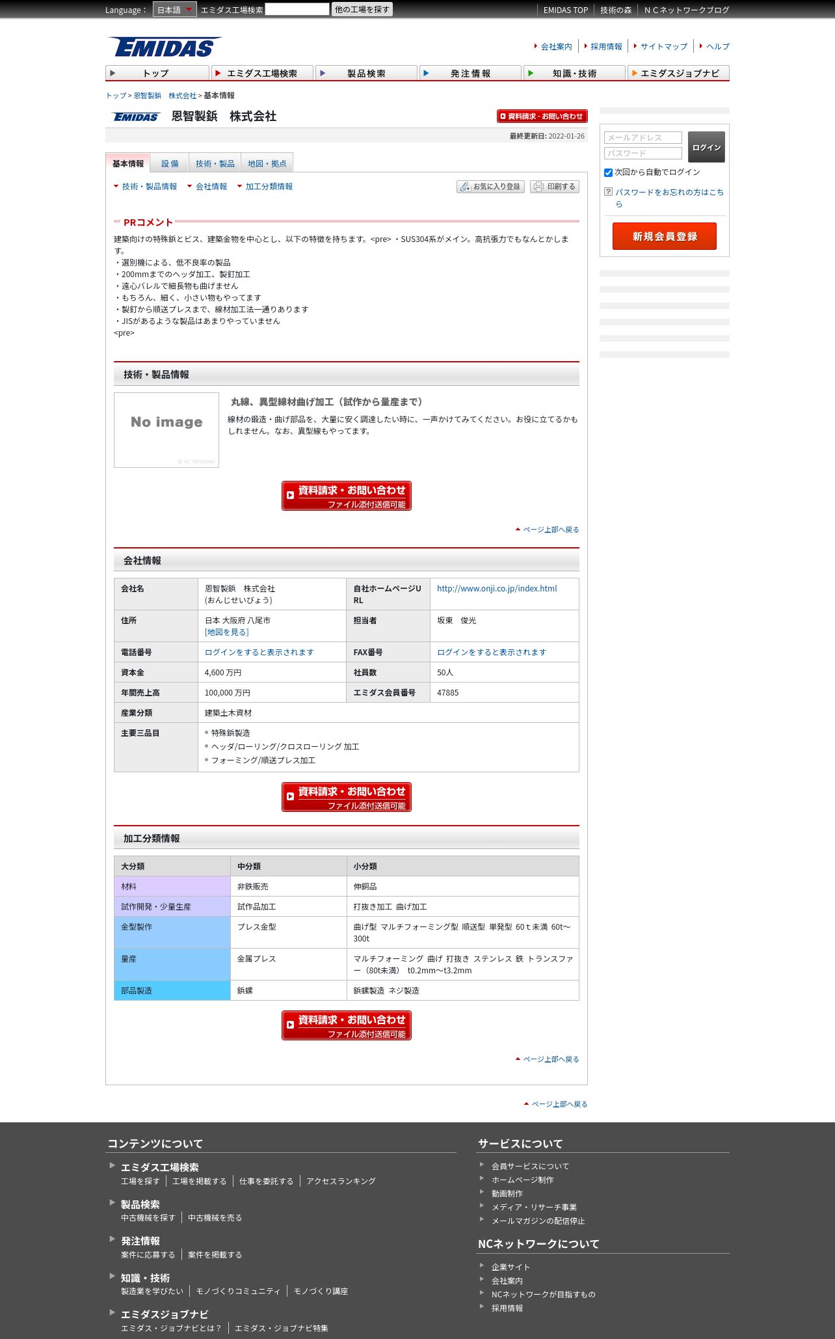
Task: Open footer モノづくりコミュニティ link
Action: pos(238,1291)
